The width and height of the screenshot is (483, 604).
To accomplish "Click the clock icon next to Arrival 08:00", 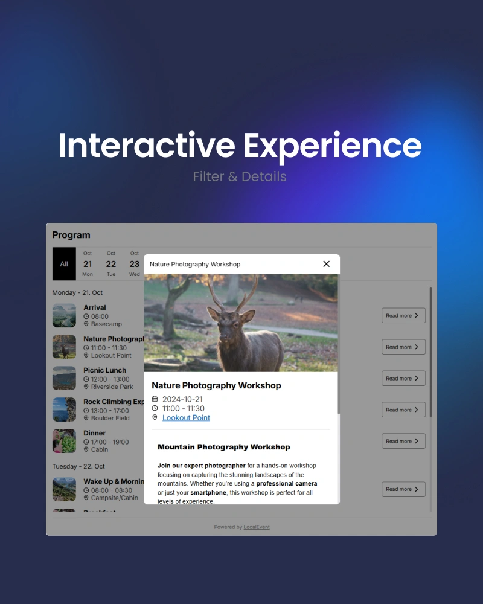I will [86, 316].
